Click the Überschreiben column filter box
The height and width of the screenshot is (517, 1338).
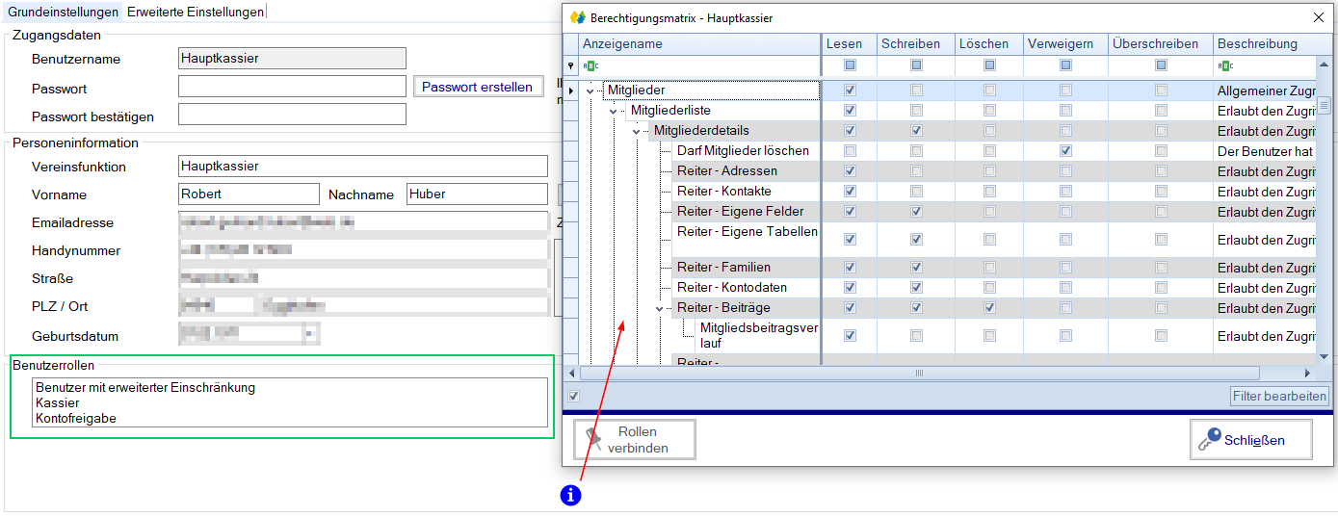1162,65
